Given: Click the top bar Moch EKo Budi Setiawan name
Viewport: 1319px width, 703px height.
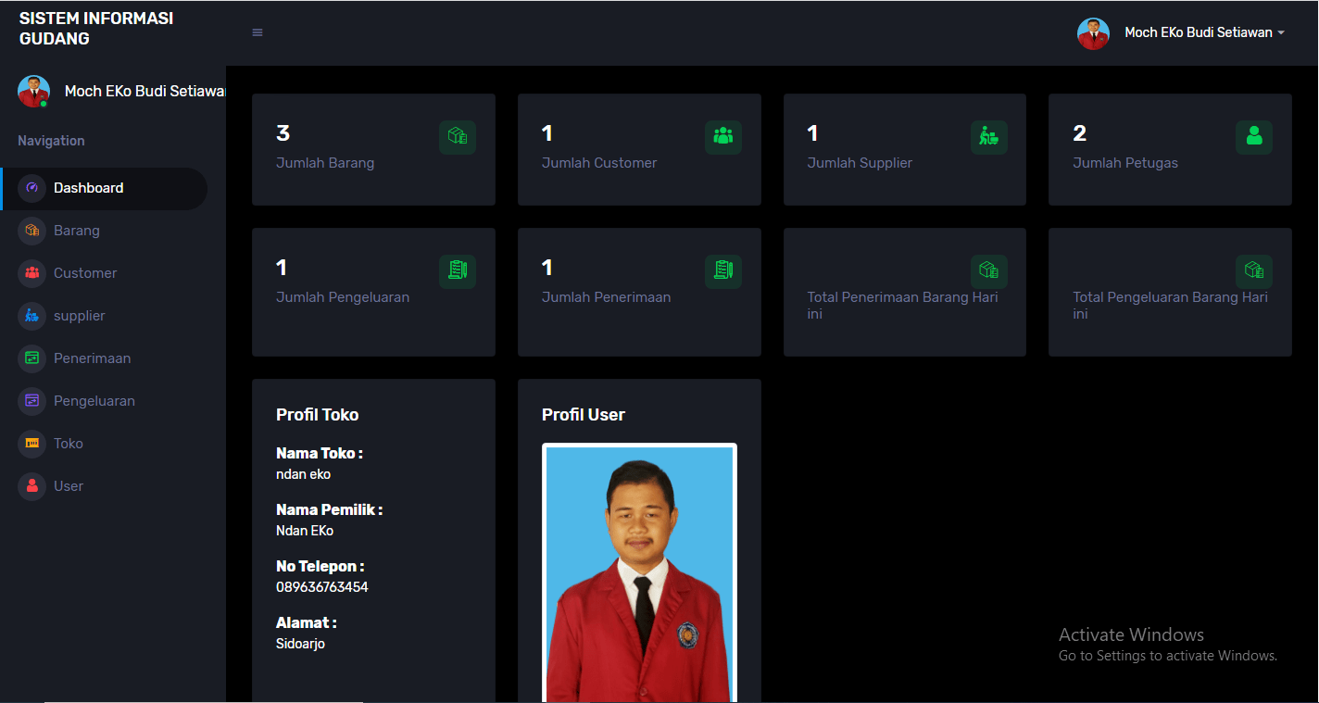Looking at the screenshot, I should 1199,32.
